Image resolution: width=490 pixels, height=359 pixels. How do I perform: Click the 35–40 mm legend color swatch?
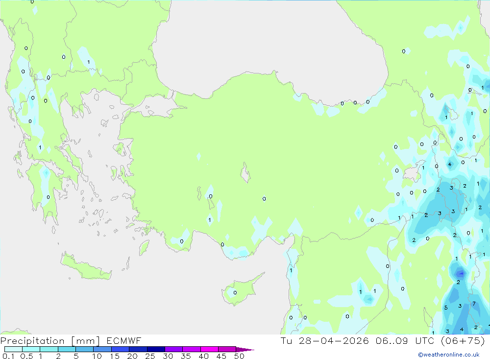[x=192, y=349]
